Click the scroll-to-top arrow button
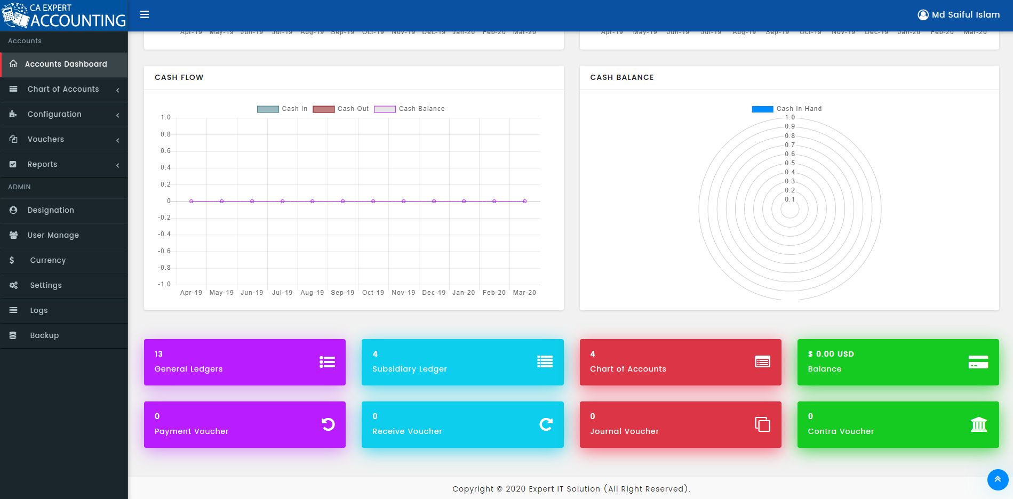 998,479
